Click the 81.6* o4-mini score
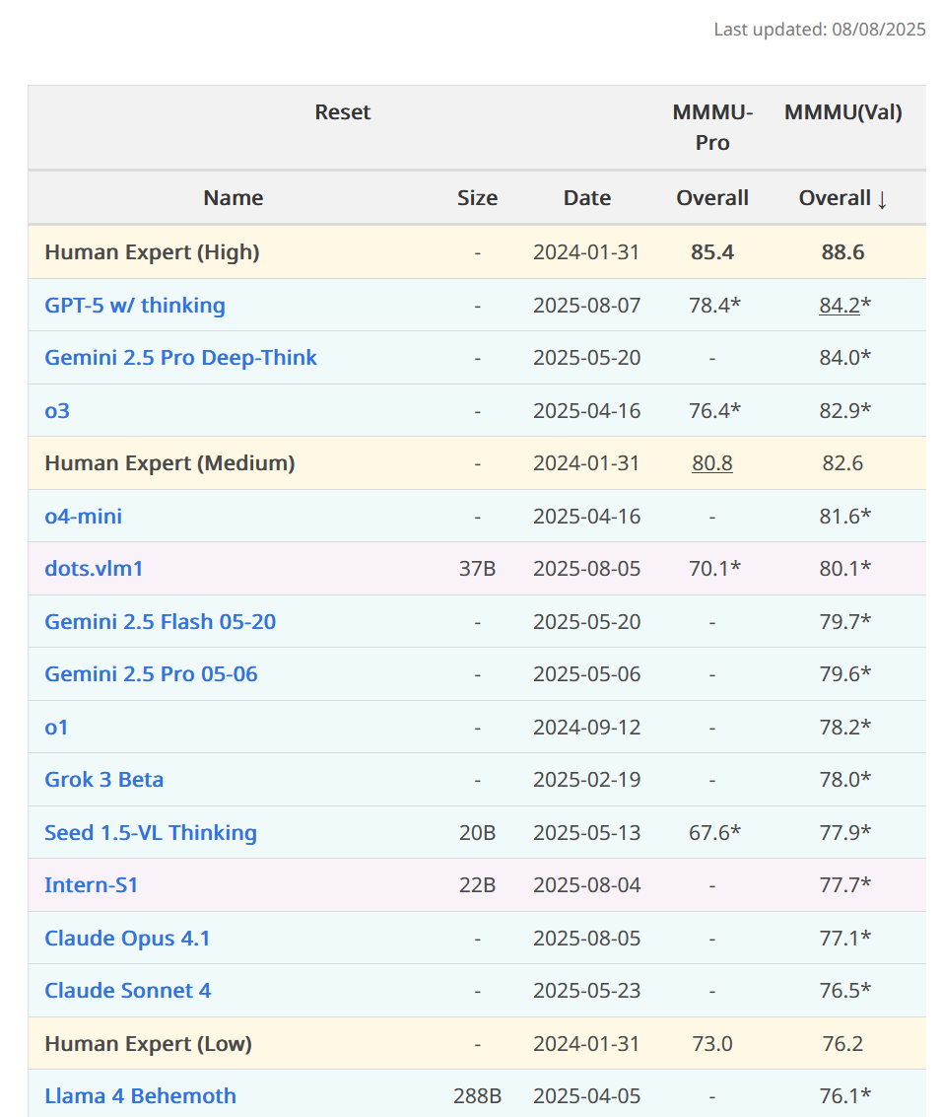This screenshot has width=942, height=1117. click(x=844, y=517)
